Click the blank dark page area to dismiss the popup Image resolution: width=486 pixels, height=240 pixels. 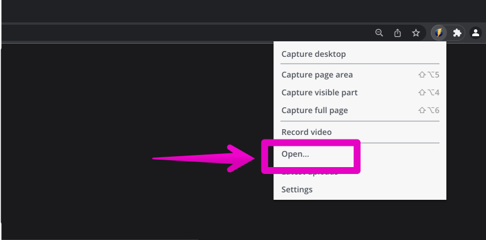click(115, 115)
